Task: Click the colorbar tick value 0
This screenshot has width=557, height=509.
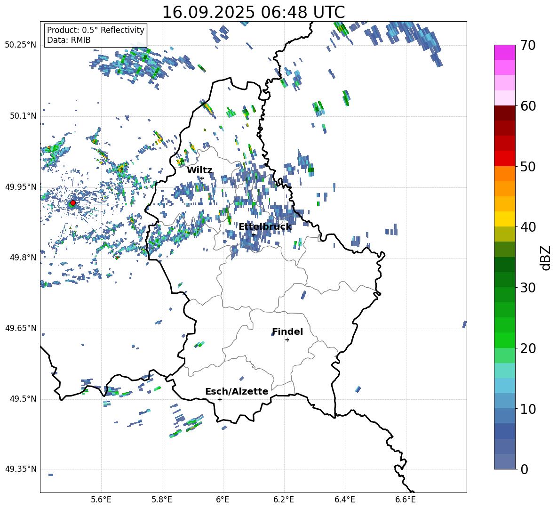Action: coord(525,469)
